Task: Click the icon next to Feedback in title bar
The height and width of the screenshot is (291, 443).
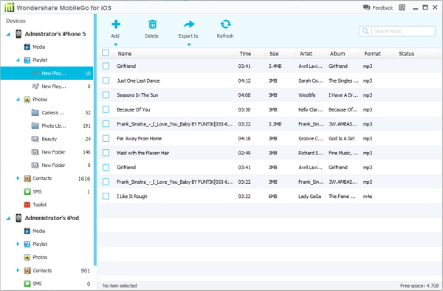Action: 402,7
